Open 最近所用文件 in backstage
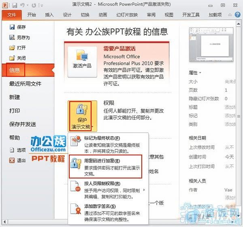This screenshot has height=227, width=243. 25,84
